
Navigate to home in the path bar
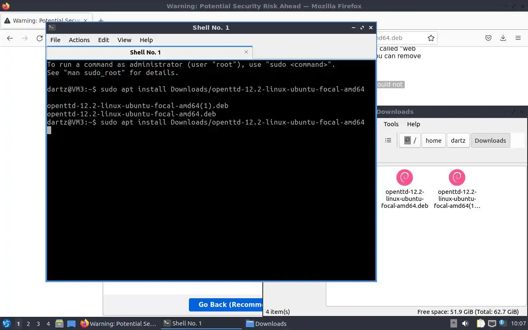434,140
